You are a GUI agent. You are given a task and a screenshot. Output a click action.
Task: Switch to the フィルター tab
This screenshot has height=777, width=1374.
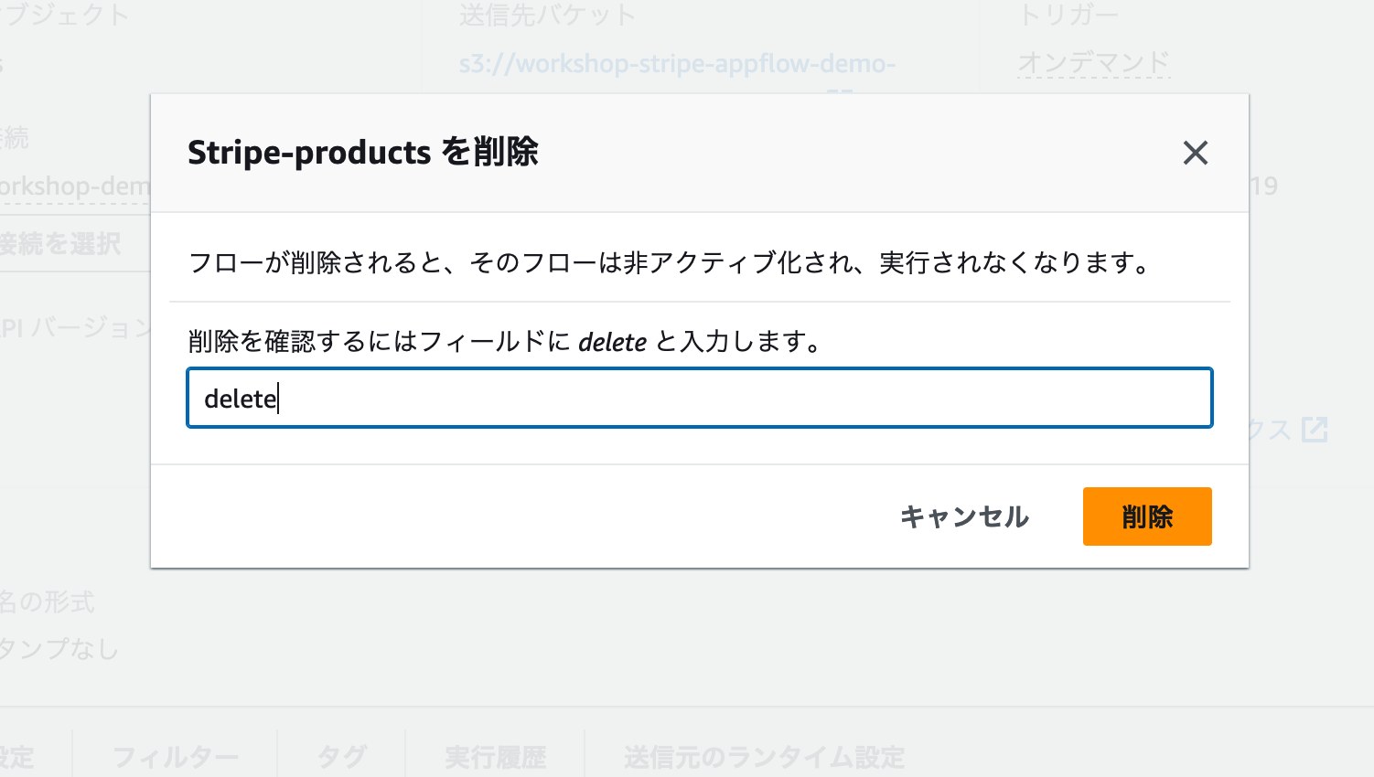[x=175, y=756]
